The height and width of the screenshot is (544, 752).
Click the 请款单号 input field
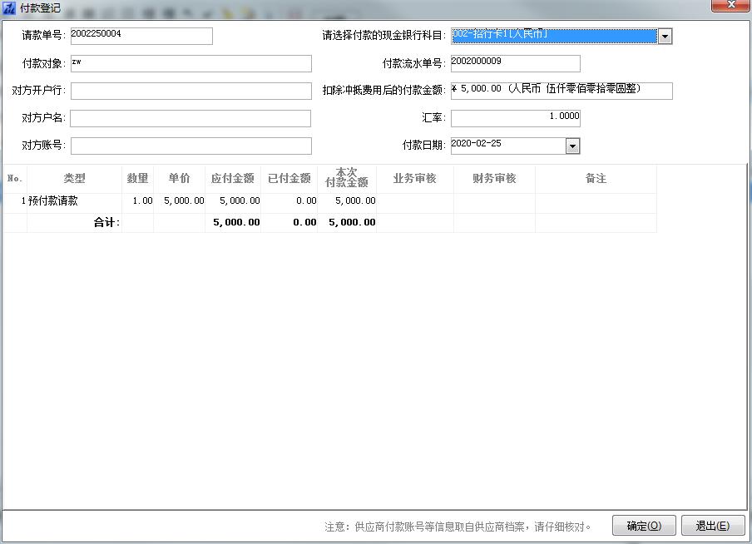coord(141,36)
